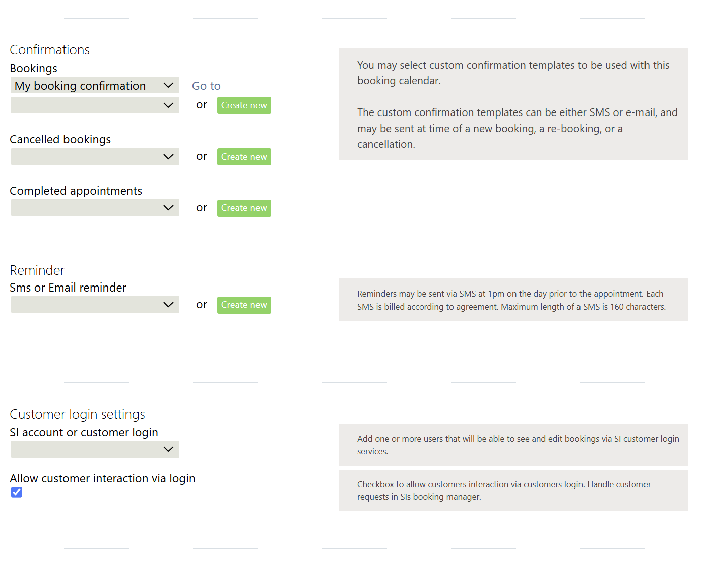
Task: Click the Reminder section heading
Action: (x=37, y=270)
